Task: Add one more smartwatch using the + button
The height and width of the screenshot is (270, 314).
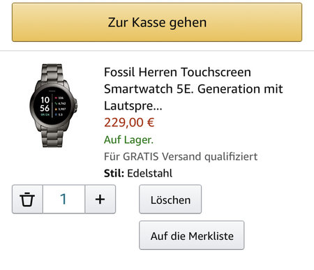Action: point(100,199)
